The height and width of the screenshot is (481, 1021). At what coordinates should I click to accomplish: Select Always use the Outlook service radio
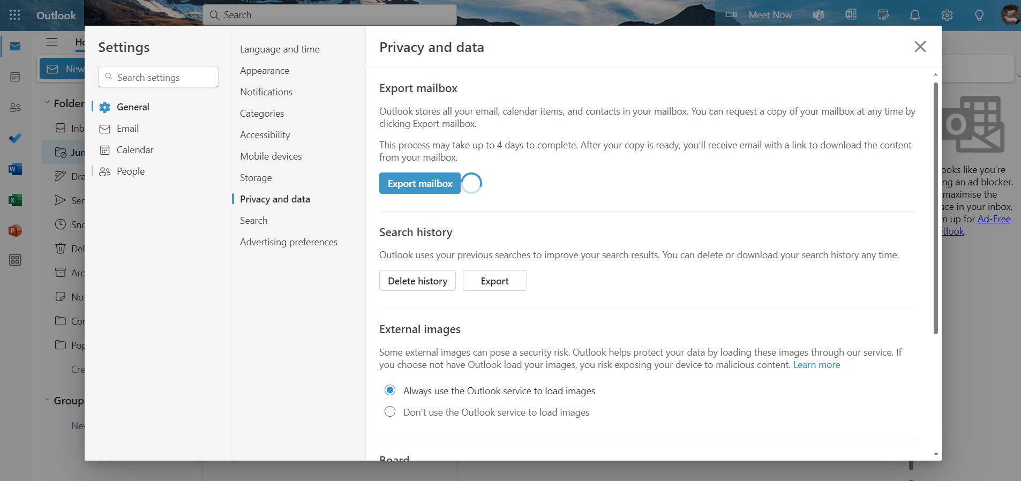point(390,390)
